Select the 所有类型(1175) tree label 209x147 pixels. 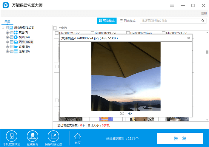pyautogui.click(x=24, y=28)
